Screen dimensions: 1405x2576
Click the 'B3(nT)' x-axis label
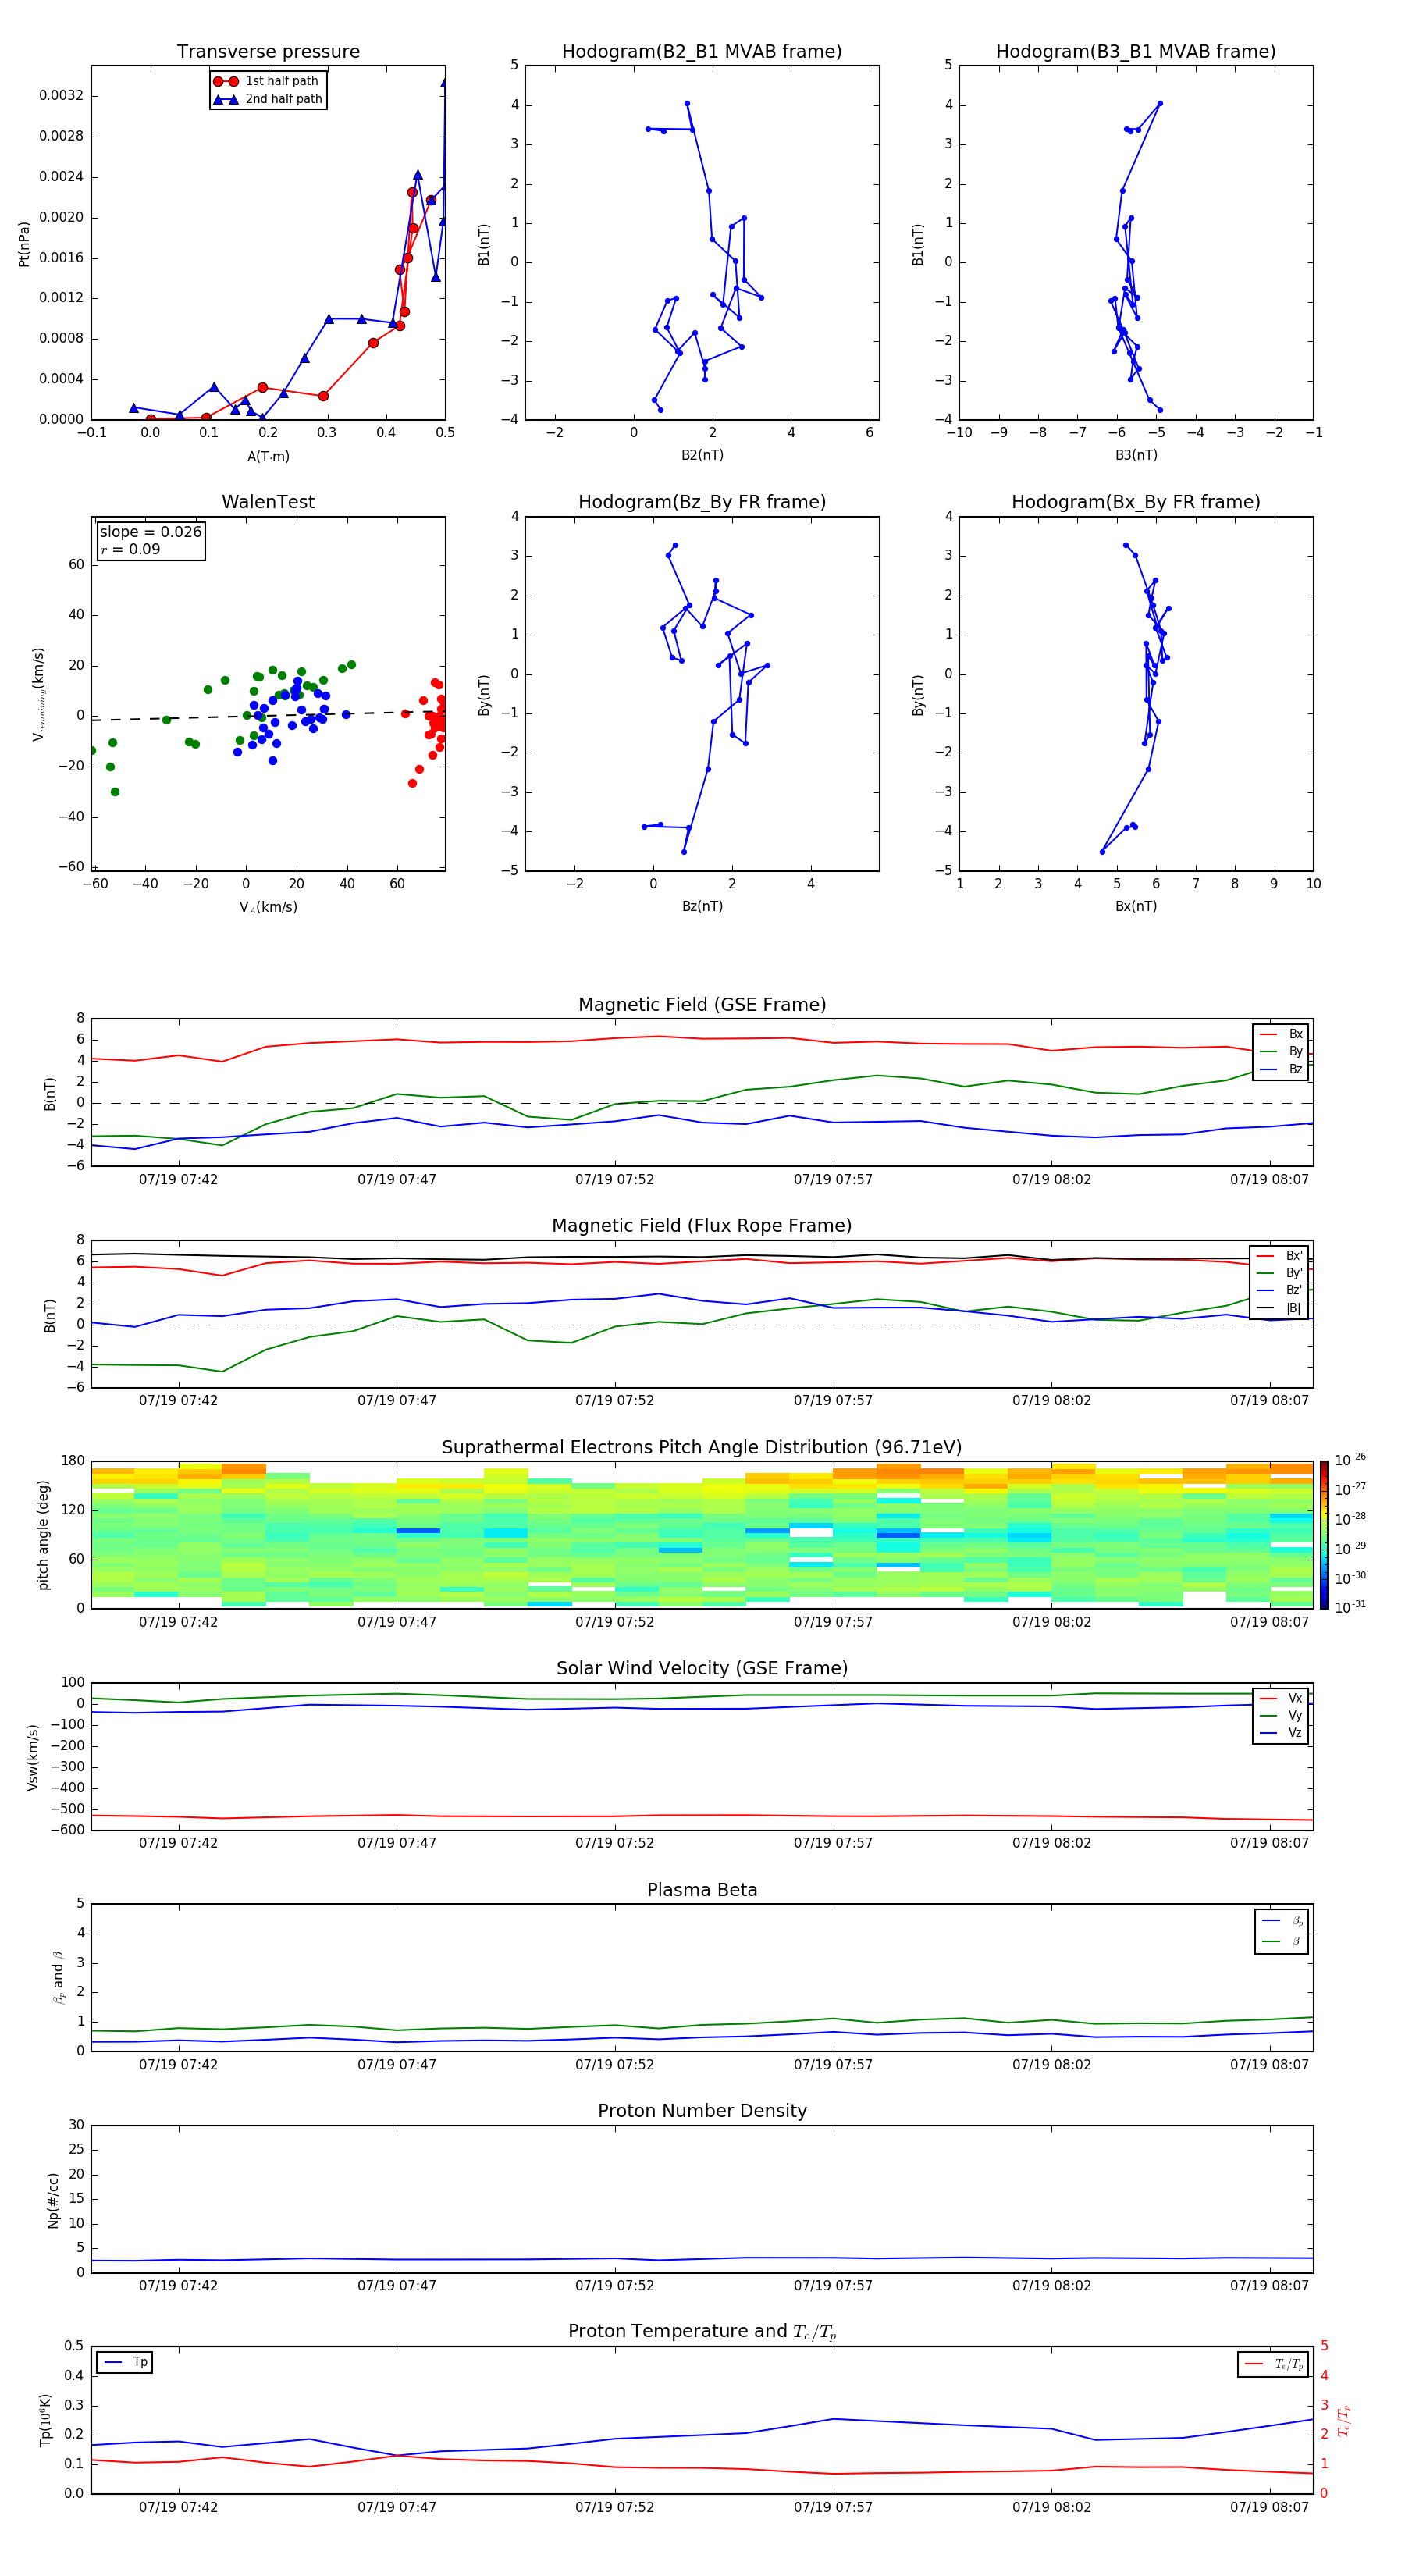1136,455
